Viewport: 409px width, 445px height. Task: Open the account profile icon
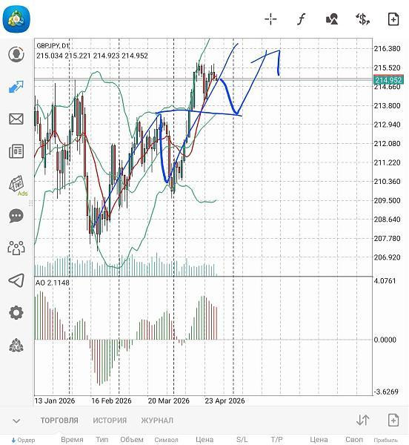[x=16, y=54]
